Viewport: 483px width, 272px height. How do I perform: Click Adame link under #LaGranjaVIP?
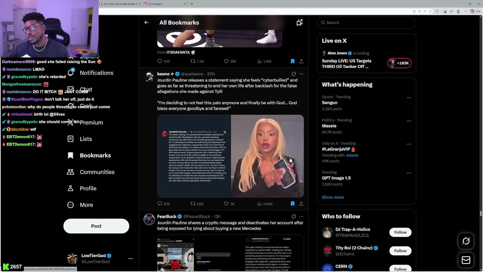[352, 155]
